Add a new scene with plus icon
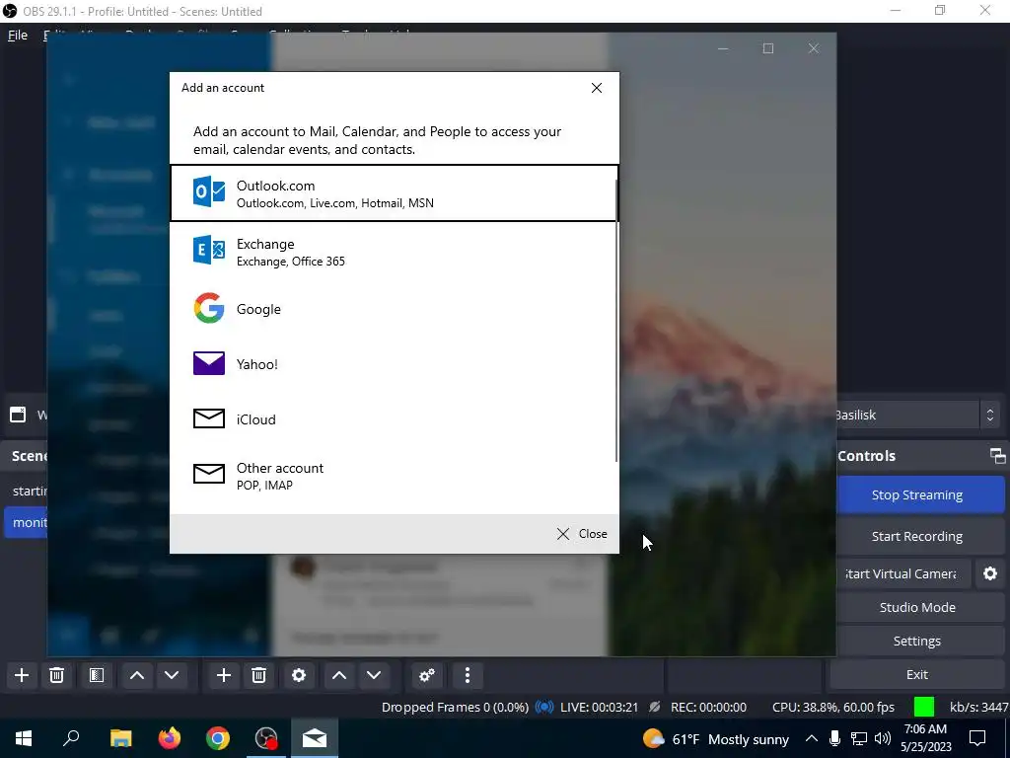This screenshot has width=1010, height=758. pyautogui.click(x=22, y=675)
